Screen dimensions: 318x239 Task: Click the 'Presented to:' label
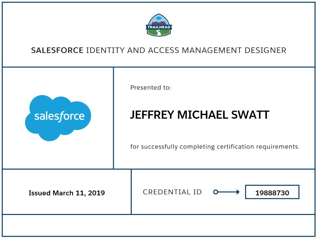tap(151, 87)
